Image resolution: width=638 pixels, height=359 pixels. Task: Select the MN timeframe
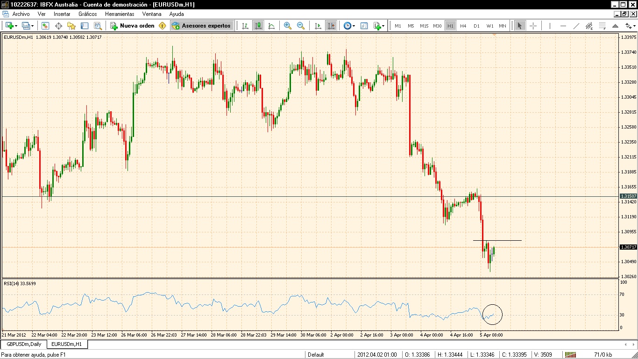503,26
